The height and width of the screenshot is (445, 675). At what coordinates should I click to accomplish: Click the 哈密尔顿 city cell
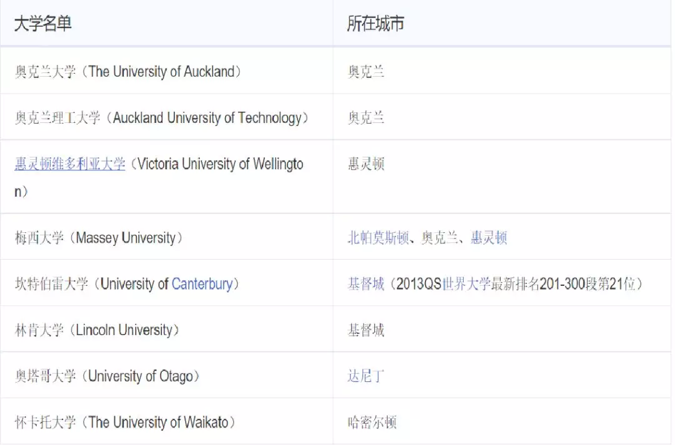click(x=372, y=423)
